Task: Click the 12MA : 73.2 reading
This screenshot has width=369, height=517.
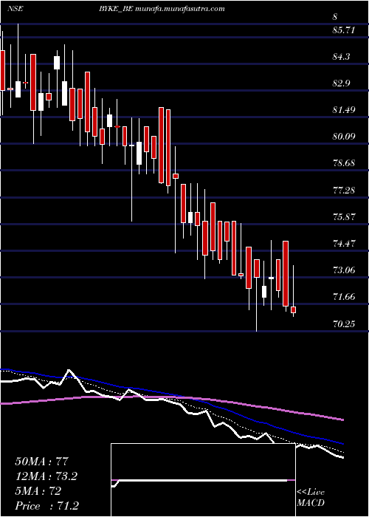Action: coord(48,476)
